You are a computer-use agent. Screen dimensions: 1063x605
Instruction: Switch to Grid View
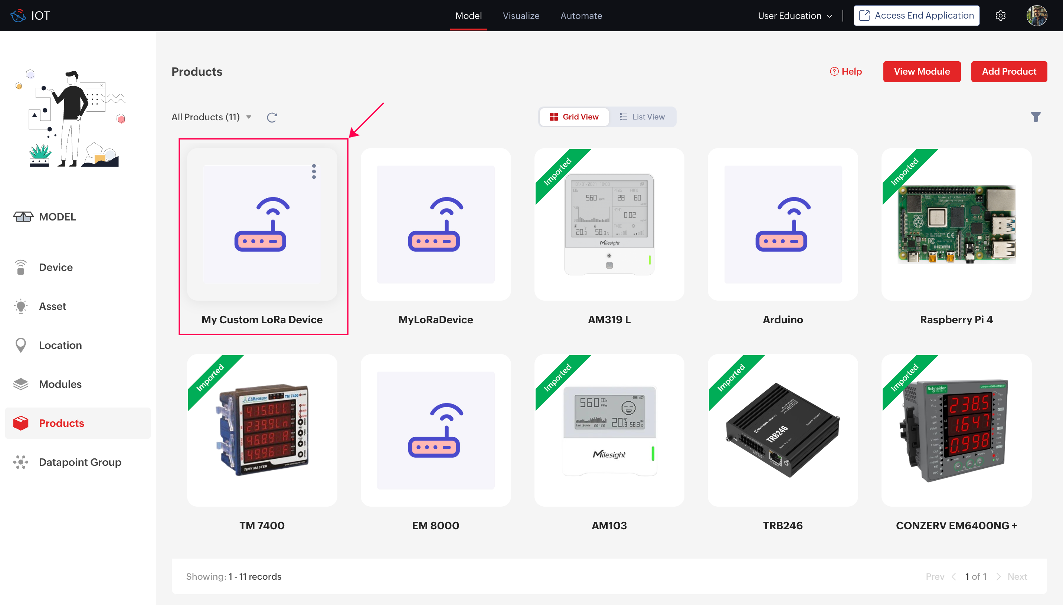click(x=574, y=117)
